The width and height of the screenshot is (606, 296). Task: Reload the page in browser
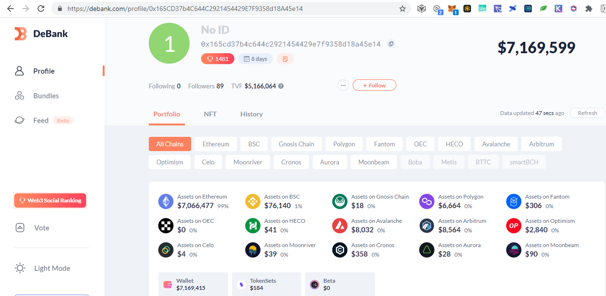coord(41,9)
